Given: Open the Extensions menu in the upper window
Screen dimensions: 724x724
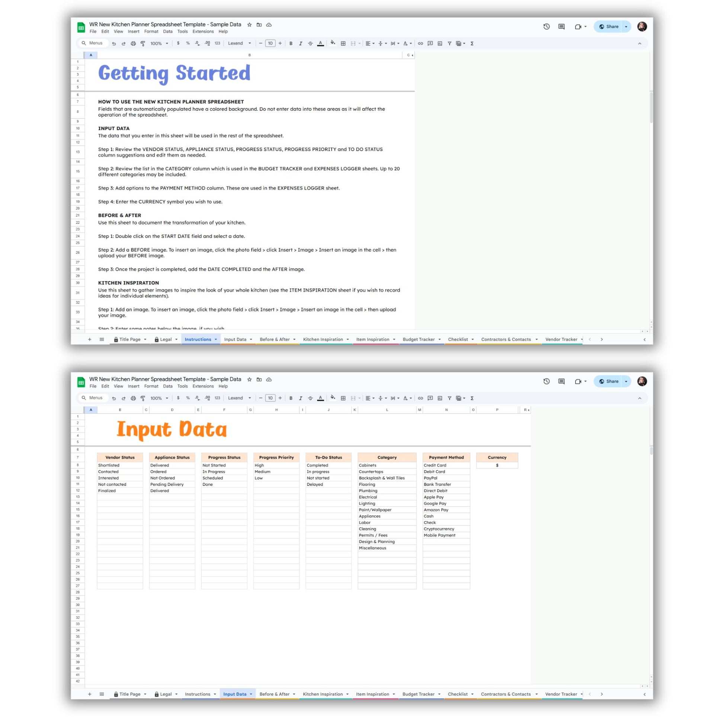Looking at the screenshot, I should [x=203, y=32].
